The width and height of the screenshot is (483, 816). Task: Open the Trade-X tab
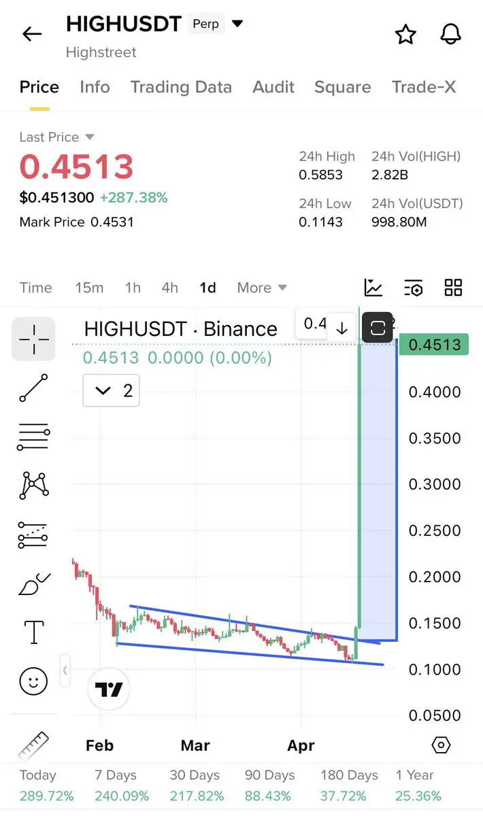click(x=424, y=87)
